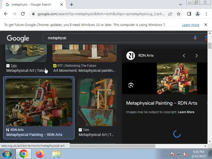Open the Rethinking The Future piazza thumbnail

[x=85, y=53]
